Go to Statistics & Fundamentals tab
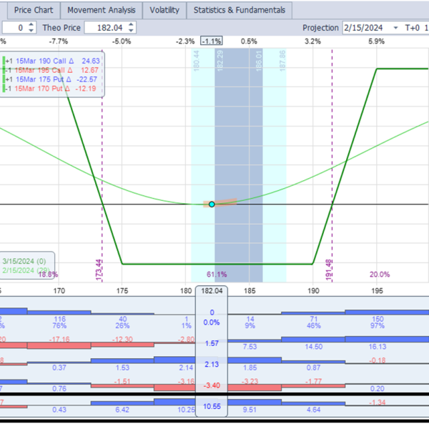 click(240, 10)
